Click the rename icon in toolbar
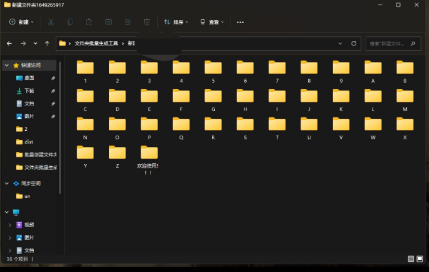 108,22
